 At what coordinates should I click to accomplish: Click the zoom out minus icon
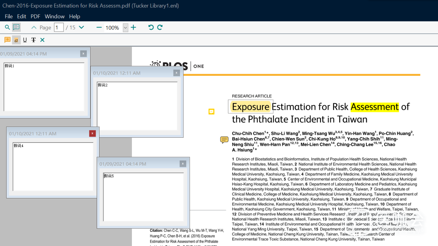(x=99, y=28)
